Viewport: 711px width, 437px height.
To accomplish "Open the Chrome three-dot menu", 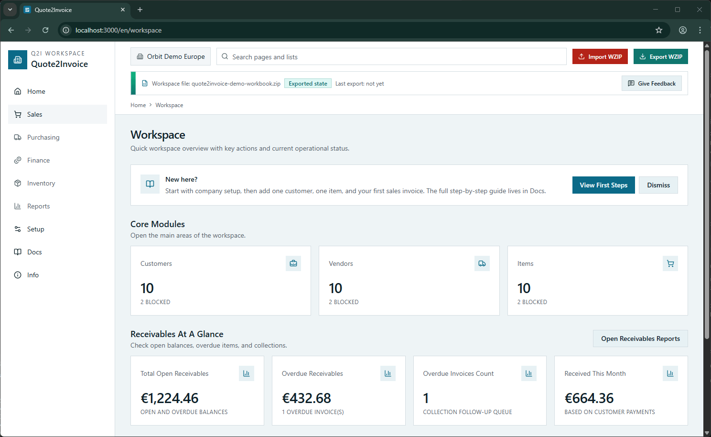I will click(x=700, y=30).
